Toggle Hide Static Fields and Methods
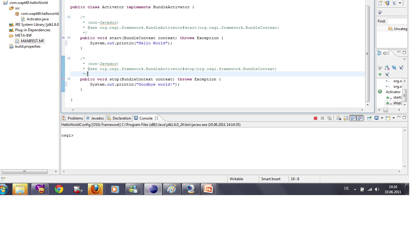 [401, 68]
